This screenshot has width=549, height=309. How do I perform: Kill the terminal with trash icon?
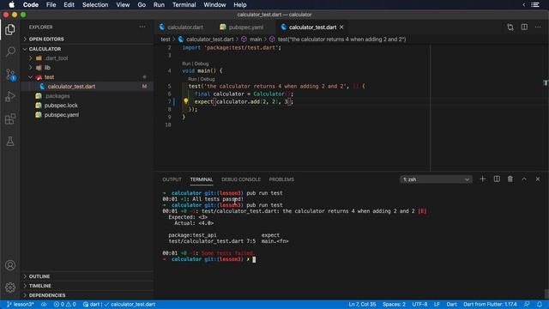pos(510,179)
